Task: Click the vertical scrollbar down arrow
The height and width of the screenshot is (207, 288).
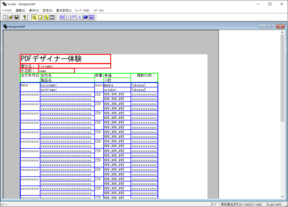Action: 282,197
